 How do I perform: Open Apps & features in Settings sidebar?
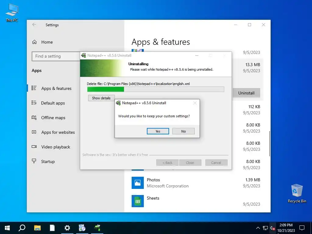tap(56, 88)
